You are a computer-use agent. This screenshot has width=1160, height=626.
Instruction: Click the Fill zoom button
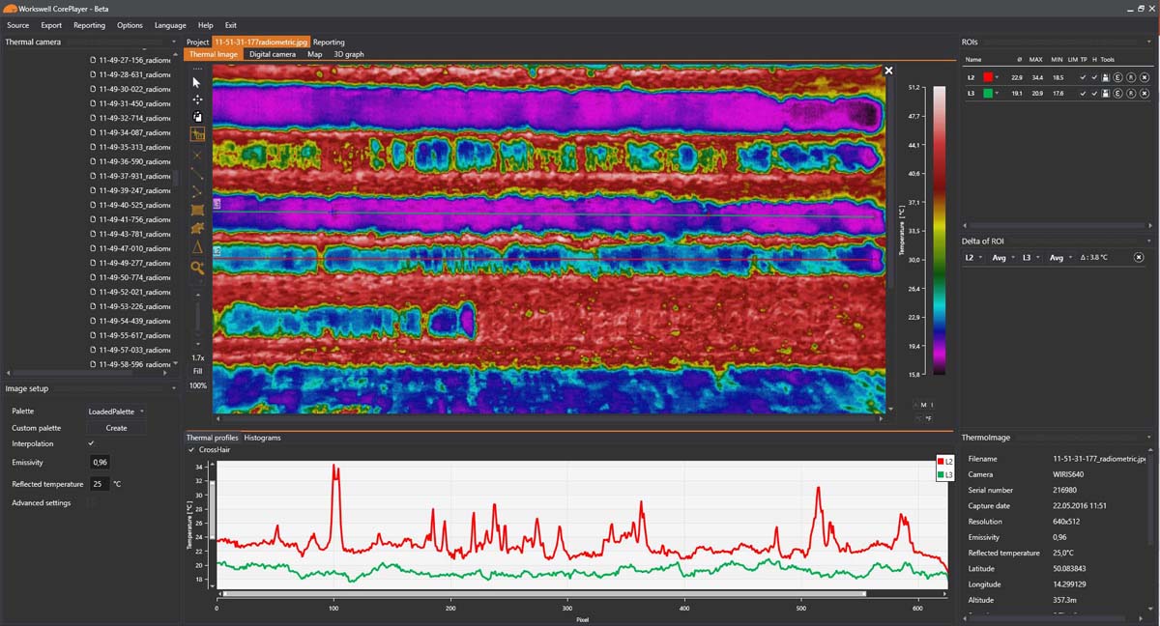tap(197, 371)
